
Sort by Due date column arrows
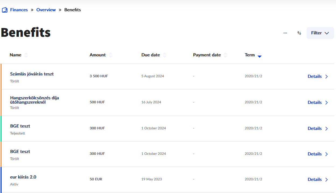[x=165, y=55]
